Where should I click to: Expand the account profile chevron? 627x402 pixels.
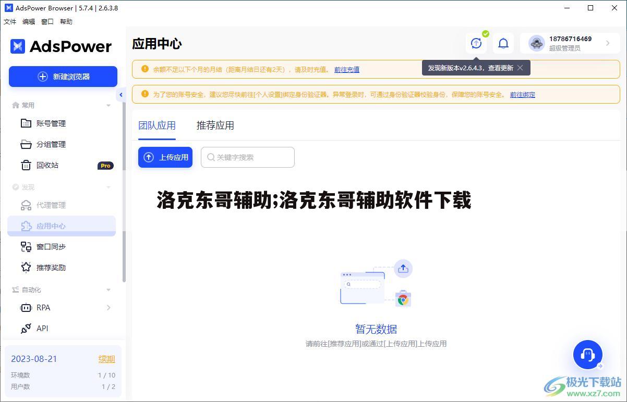pyautogui.click(x=608, y=43)
